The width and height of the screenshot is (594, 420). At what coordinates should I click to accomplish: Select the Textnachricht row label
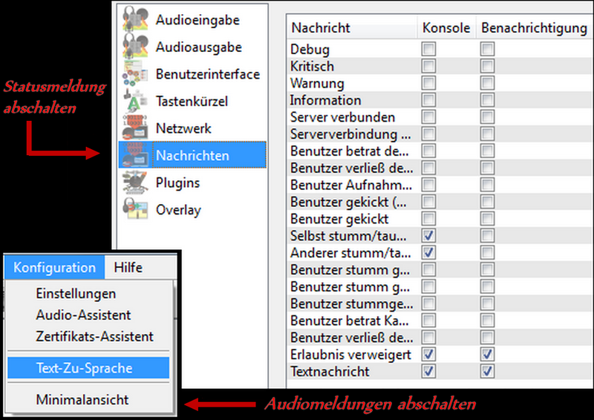coord(330,372)
